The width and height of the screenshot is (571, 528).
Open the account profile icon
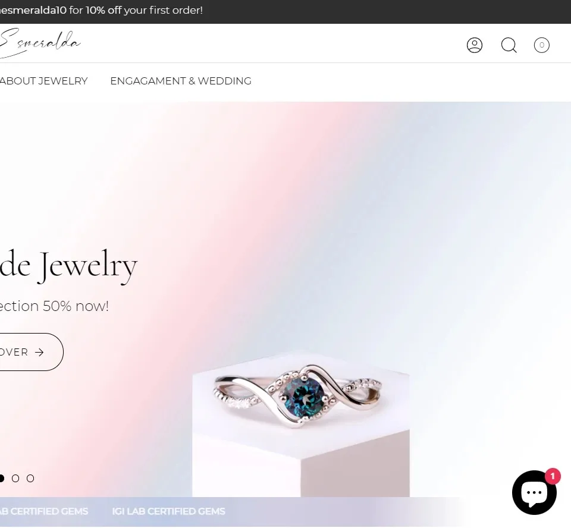tap(474, 45)
